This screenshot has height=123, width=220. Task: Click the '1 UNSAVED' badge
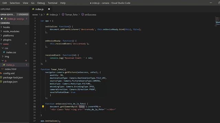[23, 14]
